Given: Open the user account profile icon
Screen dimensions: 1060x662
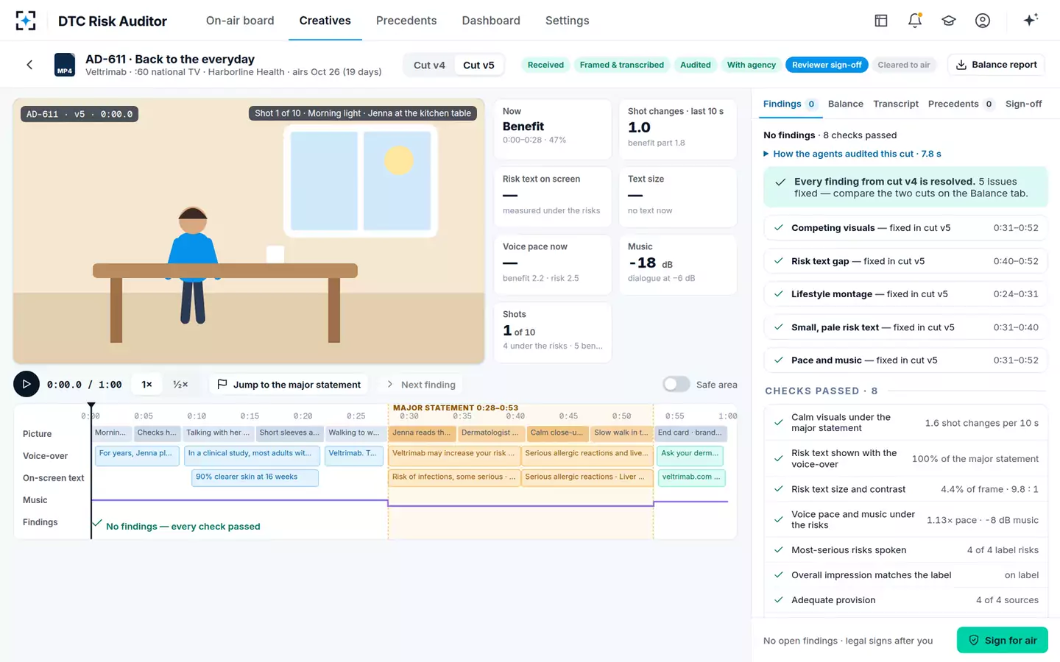Looking at the screenshot, I should pos(983,21).
